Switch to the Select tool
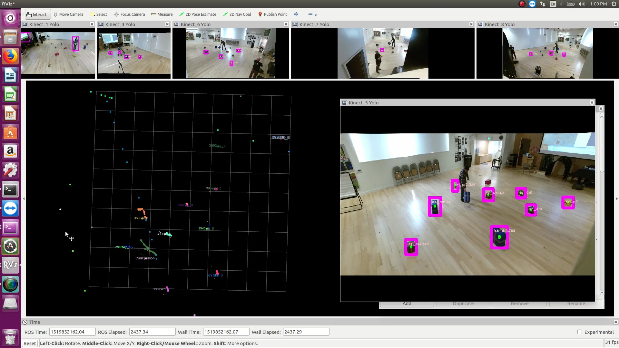The height and width of the screenshot is (348, 619). point(98,14)
